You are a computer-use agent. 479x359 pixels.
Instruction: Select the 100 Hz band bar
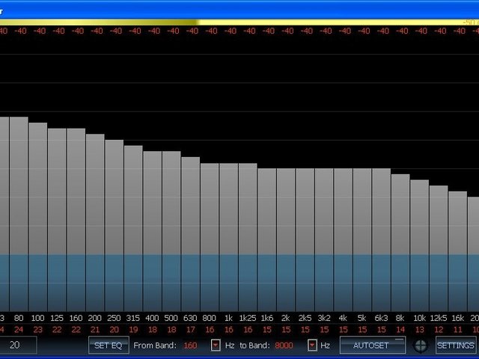pos(38,217)
